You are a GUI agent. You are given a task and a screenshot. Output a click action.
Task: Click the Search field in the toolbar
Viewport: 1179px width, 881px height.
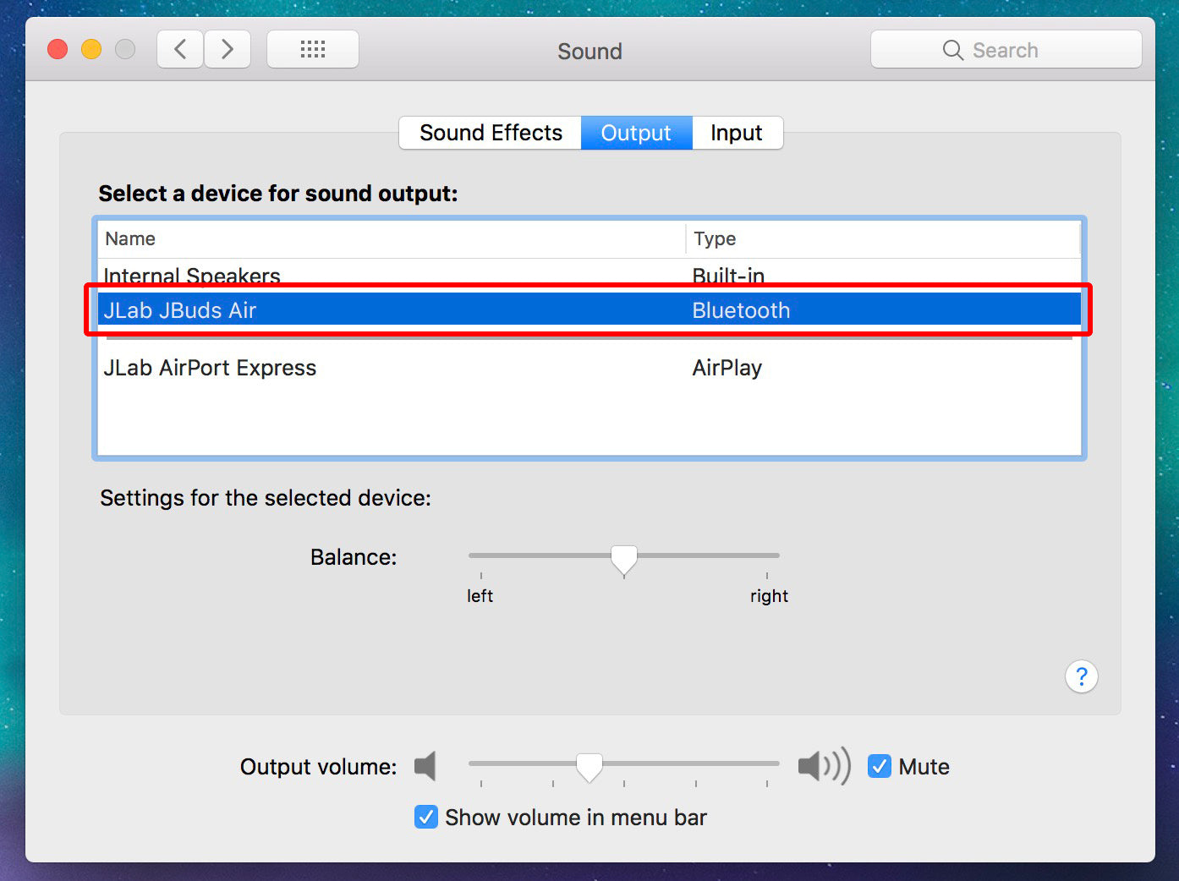(1006, 50)
